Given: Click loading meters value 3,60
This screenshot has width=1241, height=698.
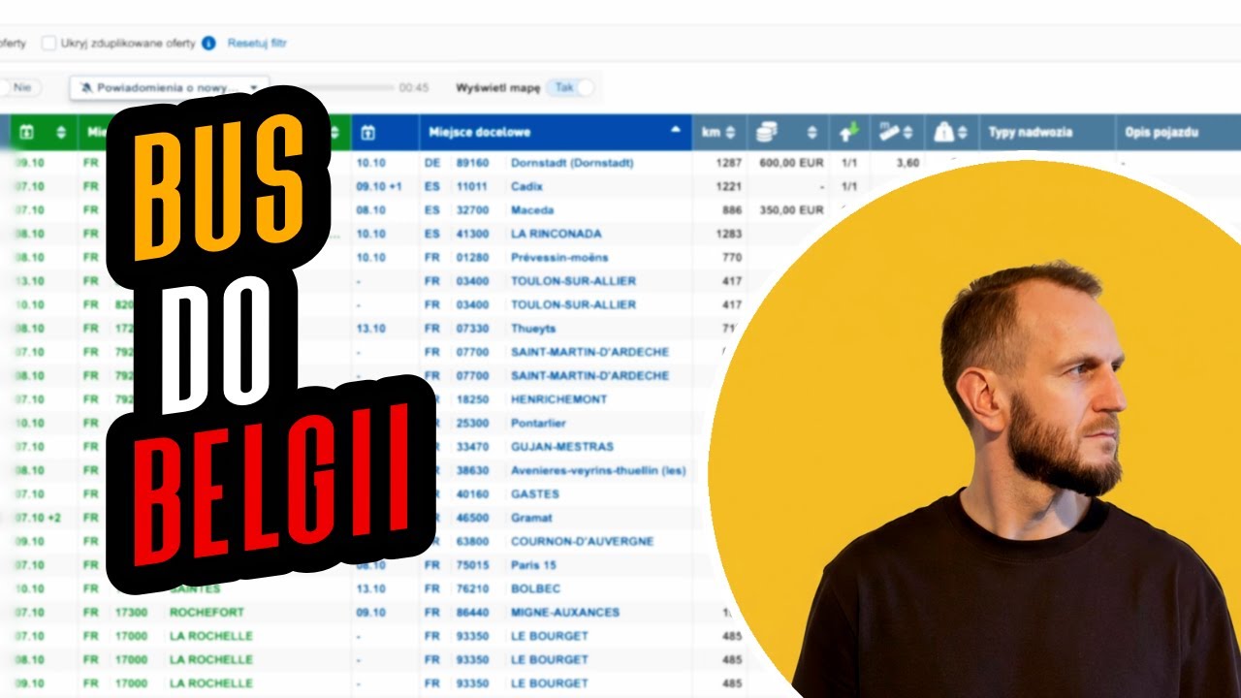Looking at the screenshot, I should (907, 163).
